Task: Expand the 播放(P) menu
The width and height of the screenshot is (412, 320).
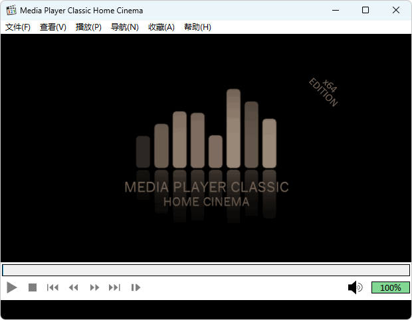Action: point(88,27)
